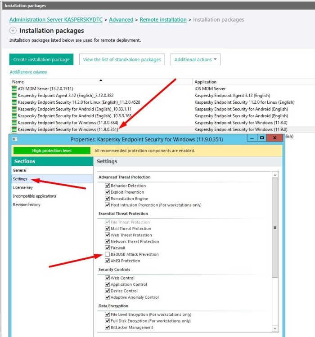
Task: Minimize the Properties window
Action: [252, 138]
